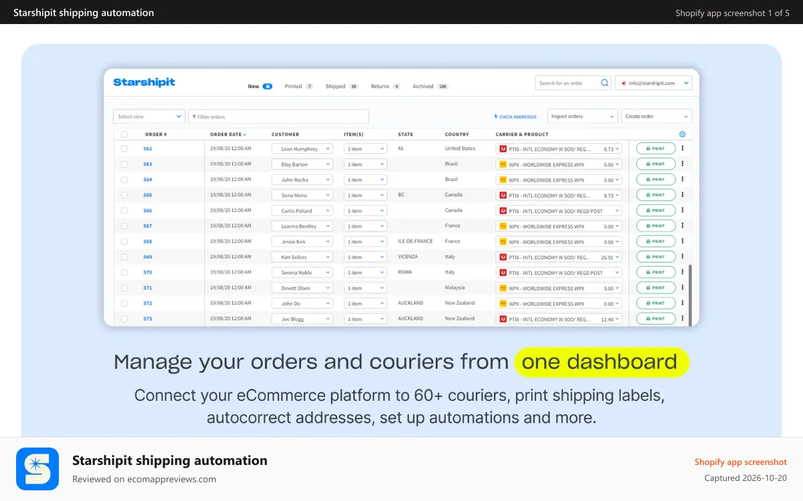
Task: Tick the checkbox for order 572
Action: point(124,303)
